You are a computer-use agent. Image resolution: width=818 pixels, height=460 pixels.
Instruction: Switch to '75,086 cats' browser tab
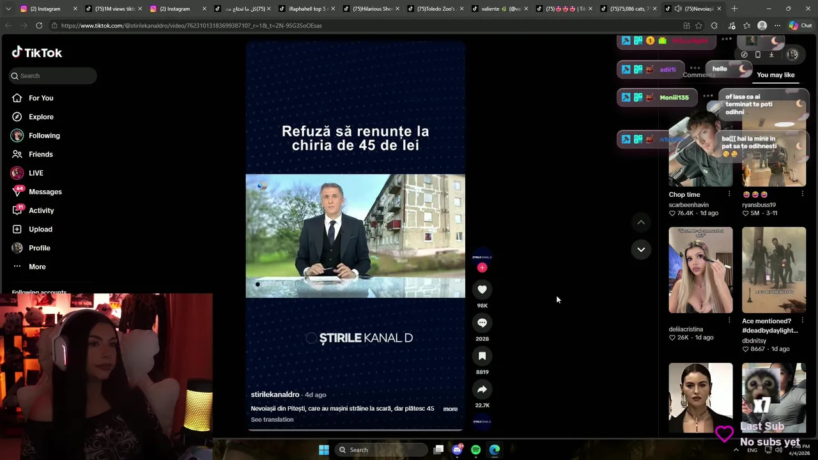point(629,9)
